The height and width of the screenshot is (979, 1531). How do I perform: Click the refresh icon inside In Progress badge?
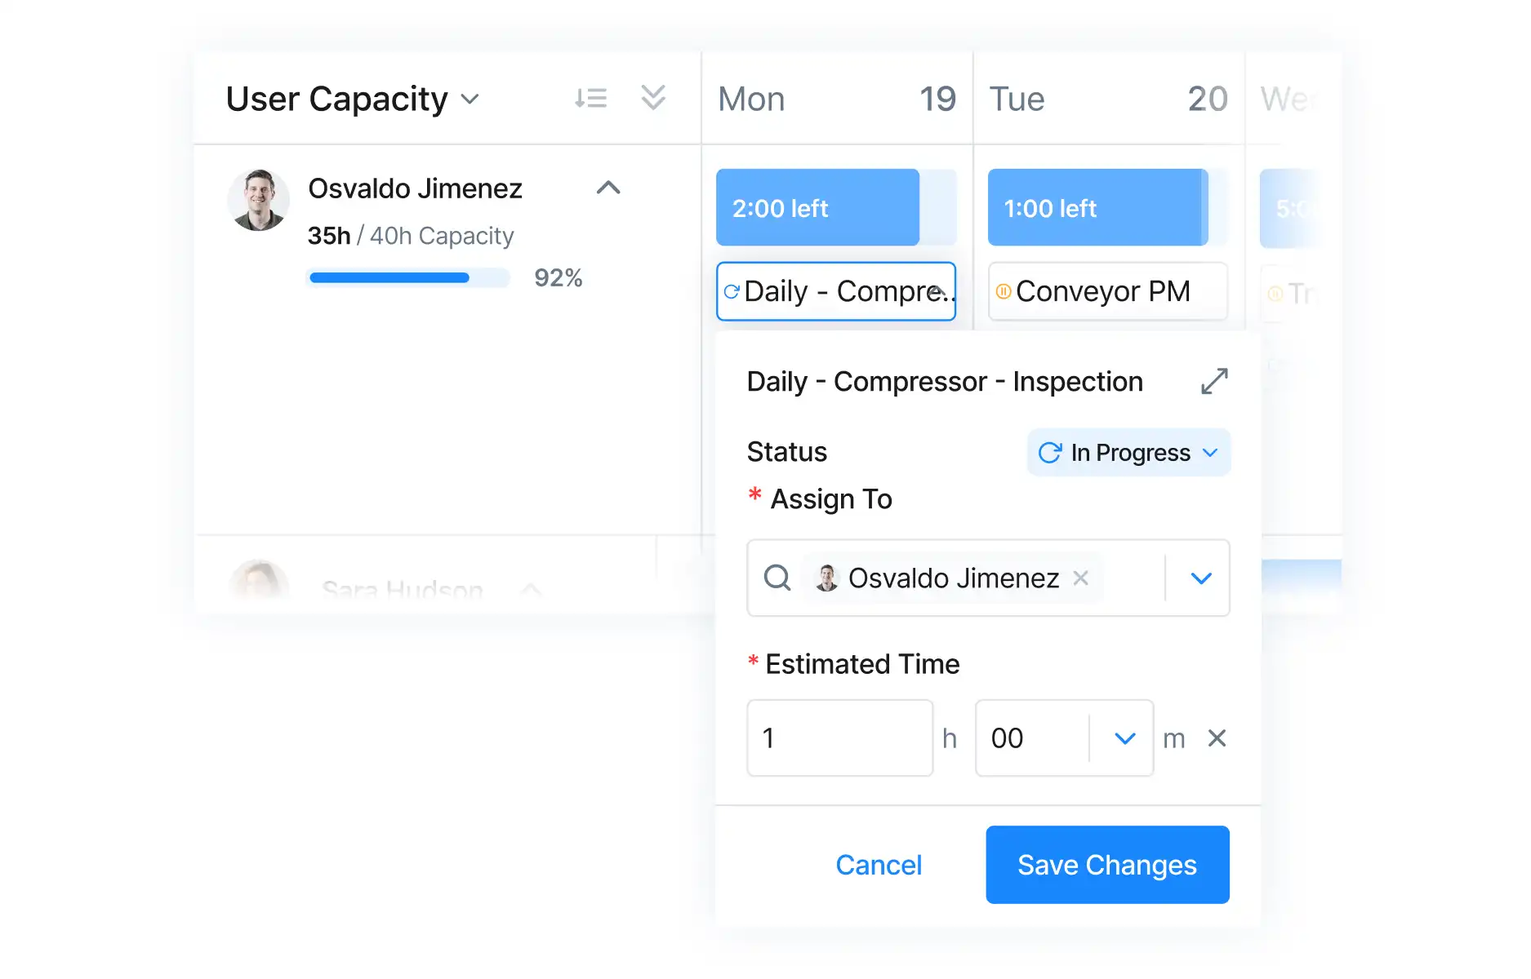click(1049, 452)
